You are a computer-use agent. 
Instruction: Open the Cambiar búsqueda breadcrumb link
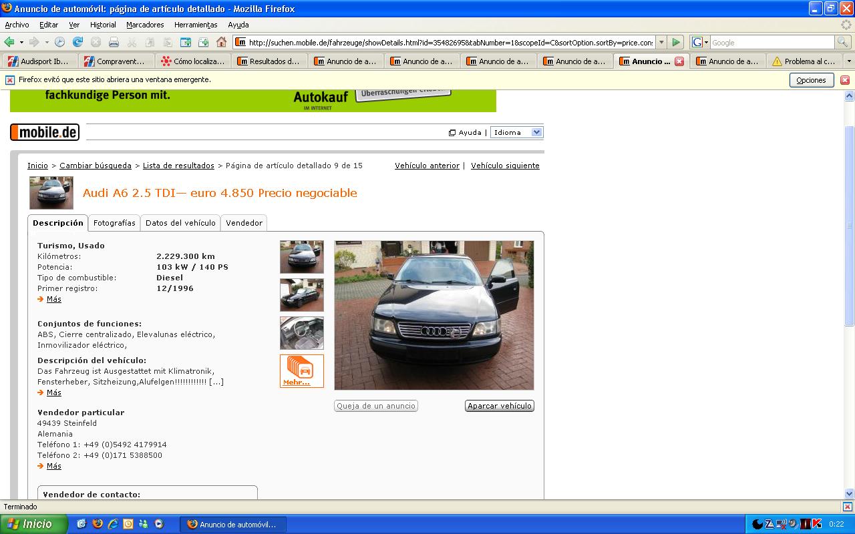96,166
